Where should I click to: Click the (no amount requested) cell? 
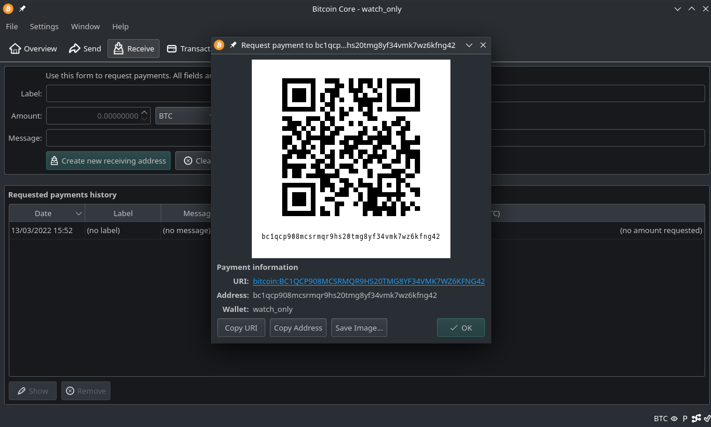coord(661,230)
